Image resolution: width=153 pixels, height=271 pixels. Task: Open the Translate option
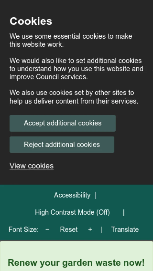(125, 229)
